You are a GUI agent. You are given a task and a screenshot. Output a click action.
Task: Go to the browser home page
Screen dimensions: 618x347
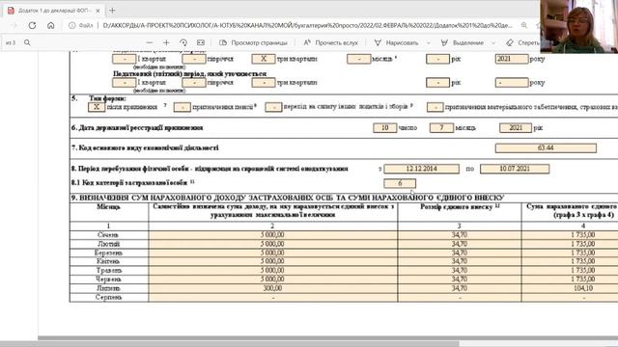pos(51,26)
